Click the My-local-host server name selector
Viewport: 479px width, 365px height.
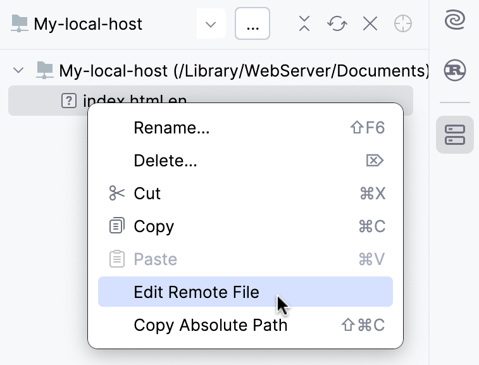pos(89,25)
